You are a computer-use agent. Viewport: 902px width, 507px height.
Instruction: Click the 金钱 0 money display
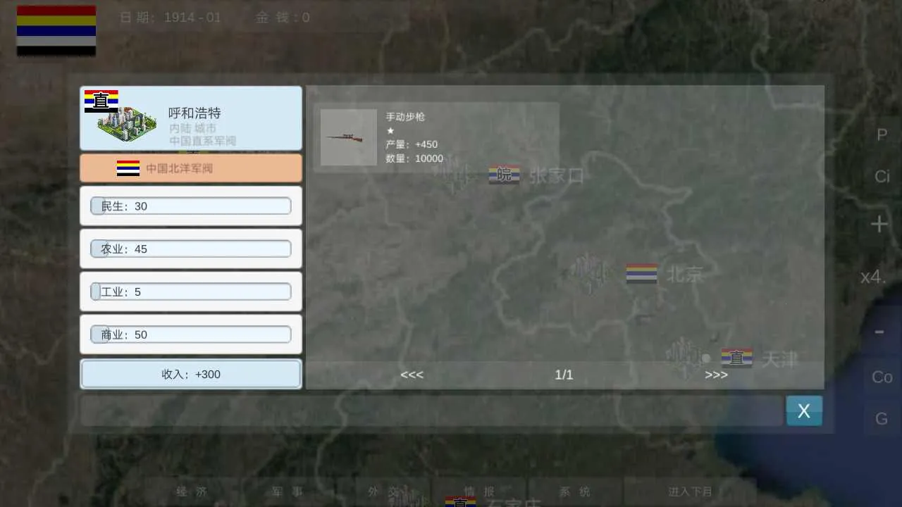pyautogui.click(x=283, y=18)
